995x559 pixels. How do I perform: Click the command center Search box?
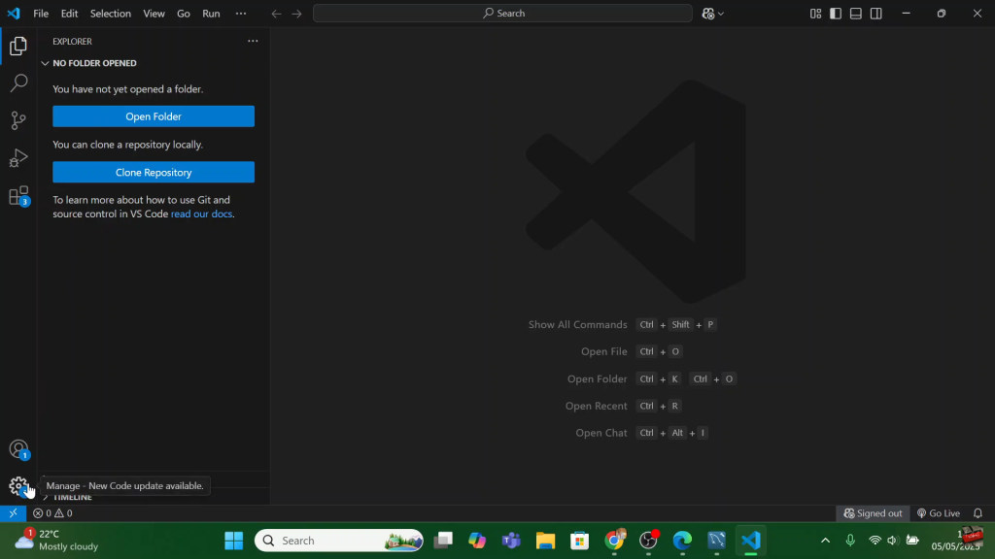[x=502, y=14]
